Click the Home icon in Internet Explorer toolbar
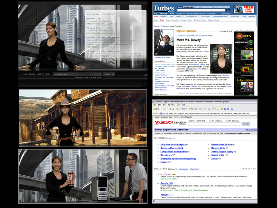 coord(177,109)
